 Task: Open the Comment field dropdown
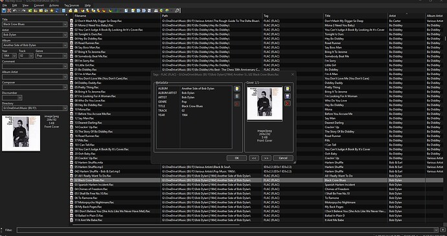tap(65, 67)
